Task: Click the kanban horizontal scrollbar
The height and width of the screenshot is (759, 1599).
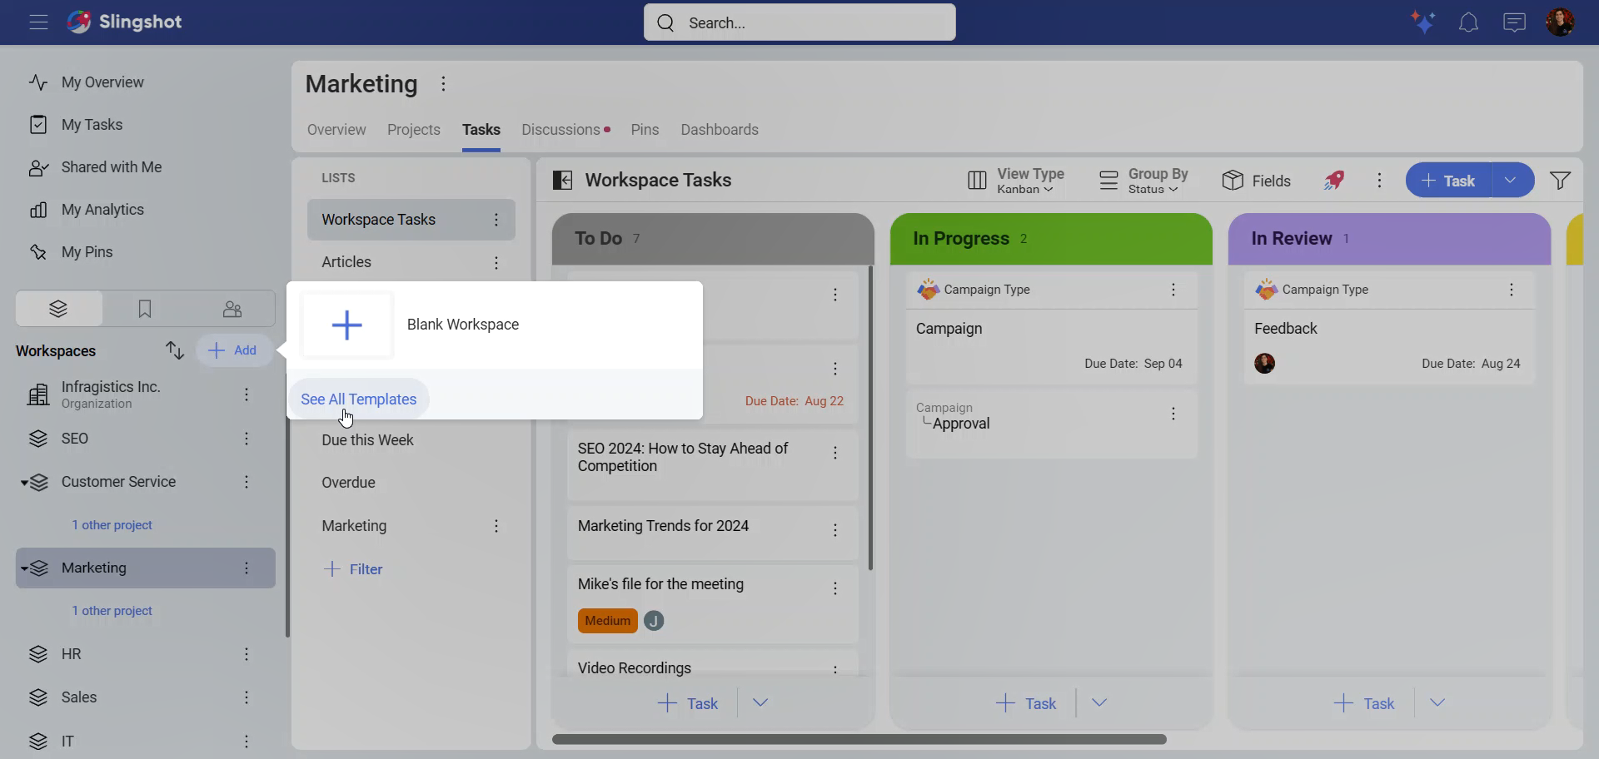Action: [859, 739]
